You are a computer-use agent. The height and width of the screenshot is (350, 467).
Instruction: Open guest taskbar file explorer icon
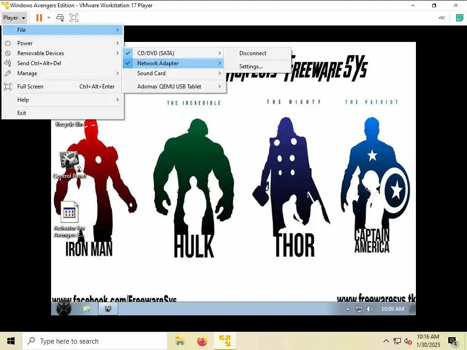click(x=87, y=309)
